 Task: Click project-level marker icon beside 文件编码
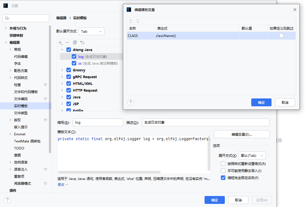point(45,99)
